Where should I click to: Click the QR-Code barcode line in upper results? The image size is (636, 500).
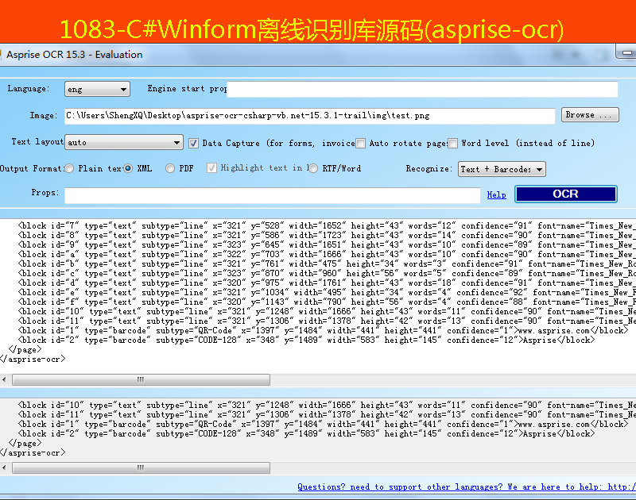pos(323,331)
